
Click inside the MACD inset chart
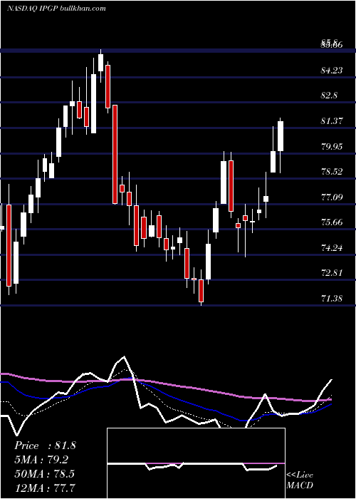point(196,463)
